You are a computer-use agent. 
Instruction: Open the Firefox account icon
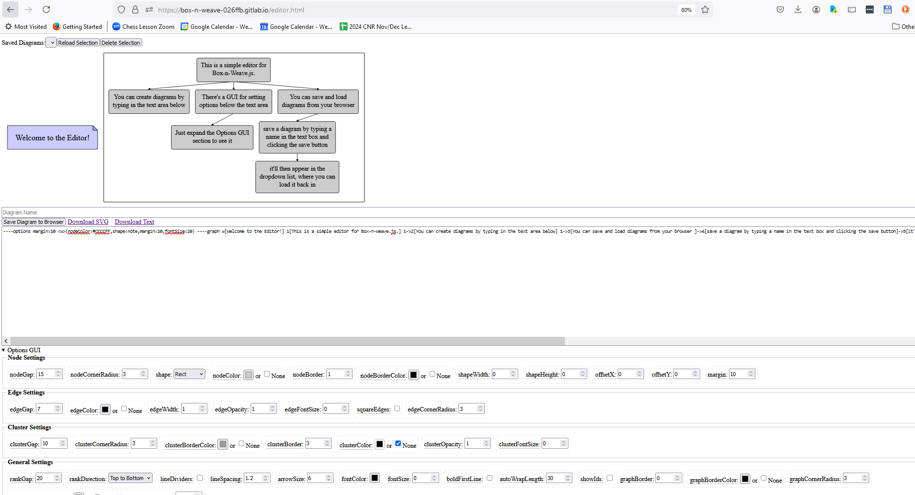coord(816,9)
